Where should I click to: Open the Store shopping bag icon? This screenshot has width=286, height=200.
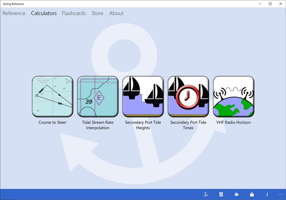tap(252, 194)
